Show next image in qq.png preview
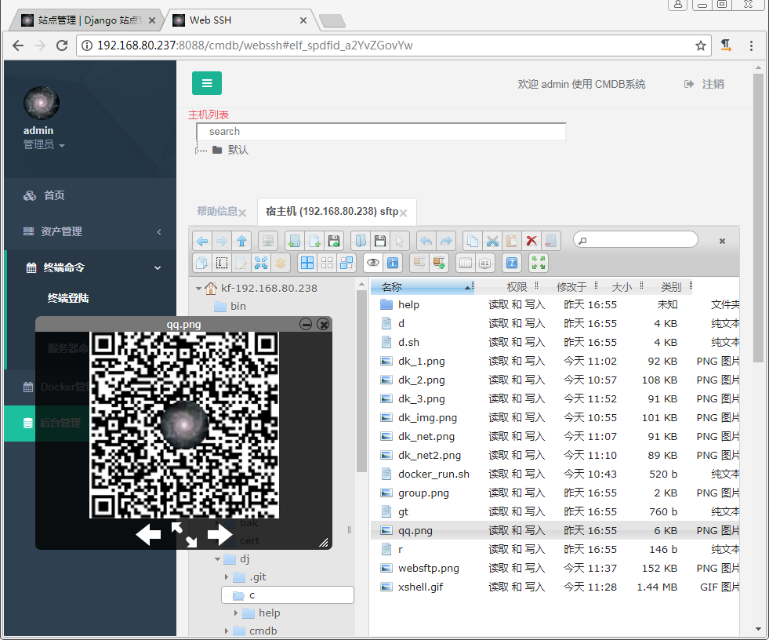This screenshot has width=769, height=640. click(x=219, y=534)
